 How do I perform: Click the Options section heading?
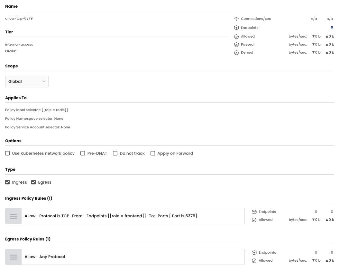[x=13, y=141]
